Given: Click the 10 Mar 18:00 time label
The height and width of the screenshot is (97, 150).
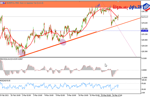Looking at the screenshot, I should [x=83, y=95].
